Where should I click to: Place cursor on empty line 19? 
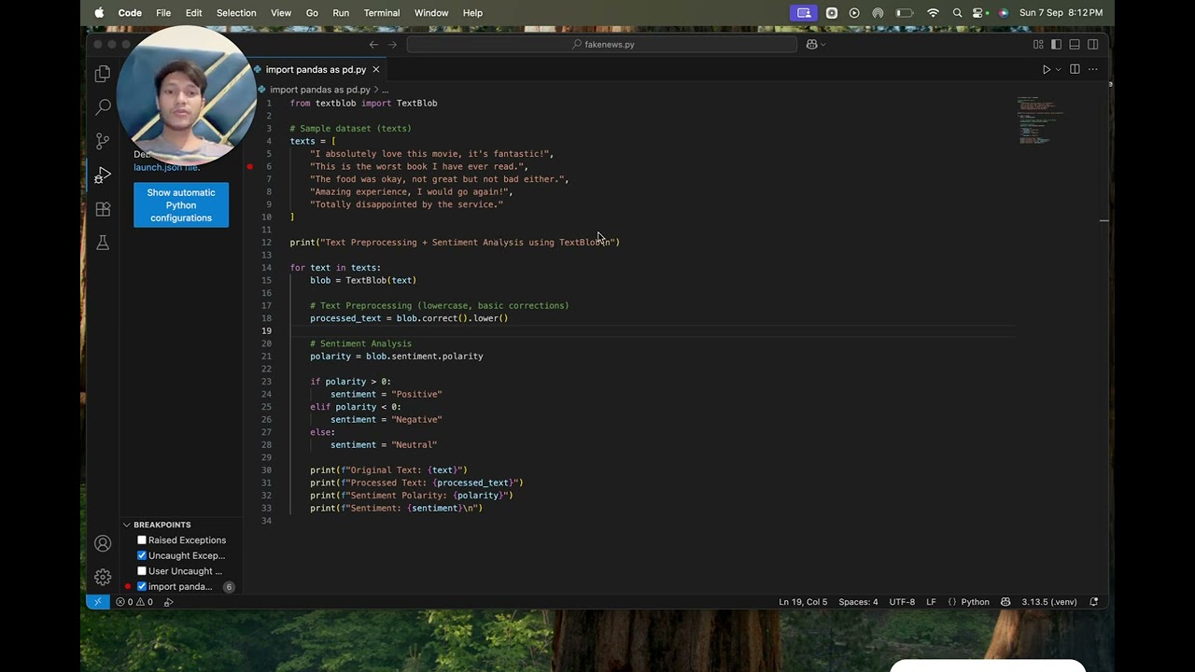[652, 330]
